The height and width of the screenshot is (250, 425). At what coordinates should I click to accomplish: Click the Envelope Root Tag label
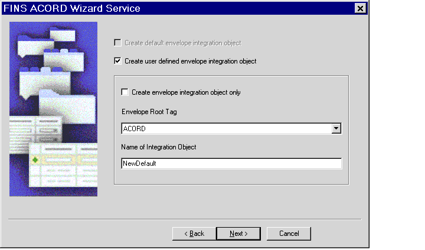(x=149, y=112)
